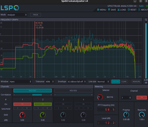Click the Preamp knob
This screenshot has width=148, height=127.
126,115
